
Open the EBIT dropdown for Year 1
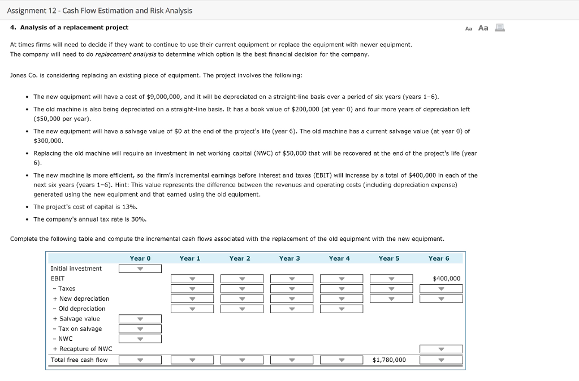pyautogui.click(x=192, y=278)
